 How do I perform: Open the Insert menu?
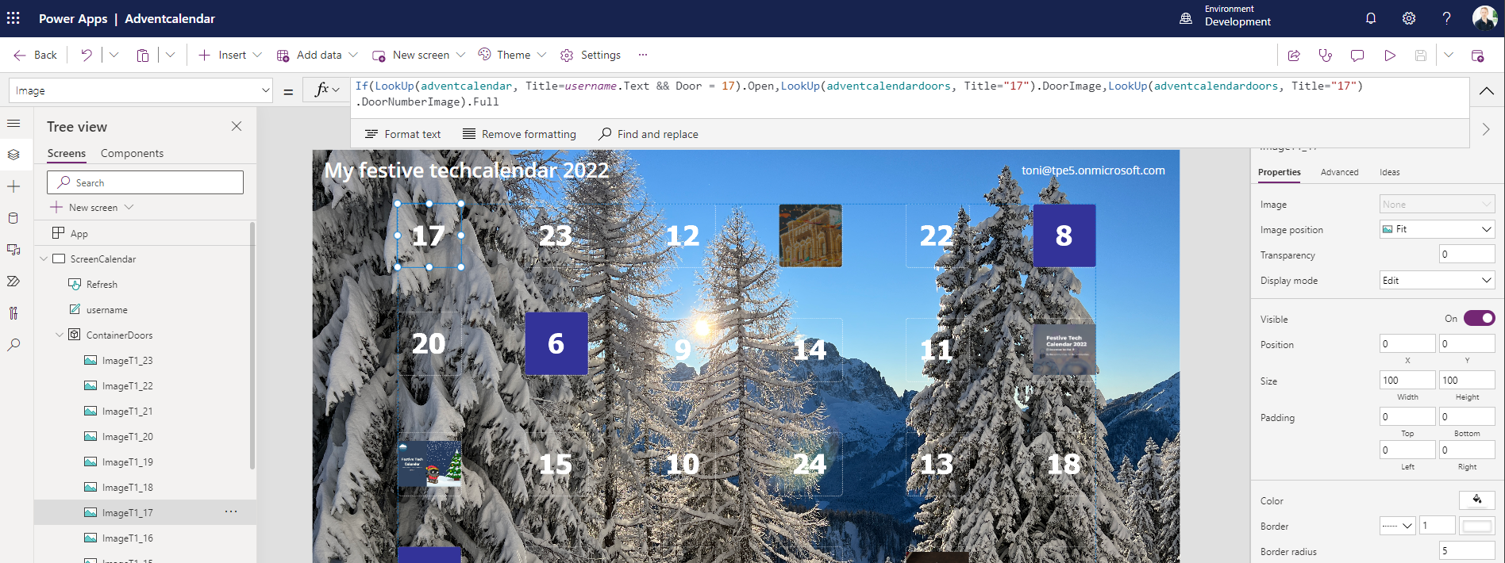pos(230,55)
